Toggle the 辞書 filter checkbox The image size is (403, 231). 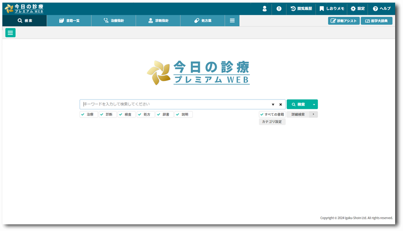165,114
